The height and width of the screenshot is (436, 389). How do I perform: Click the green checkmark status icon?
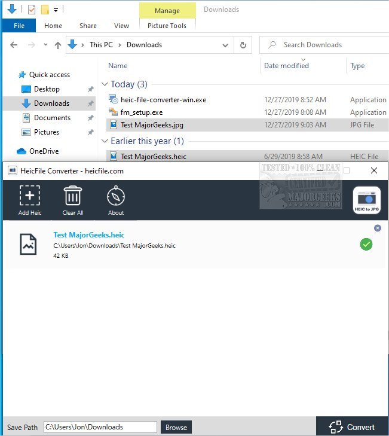(366, 245)
